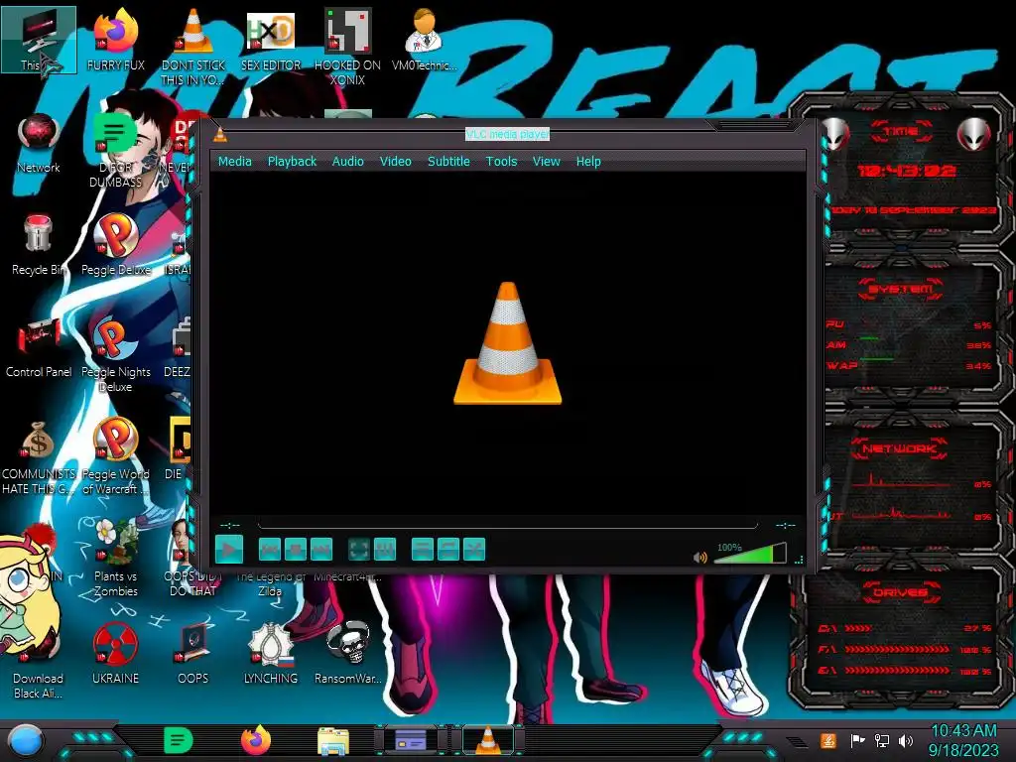Show VLC extended settings
Screen dimensions: 1016x762
[x=385, y=550]
